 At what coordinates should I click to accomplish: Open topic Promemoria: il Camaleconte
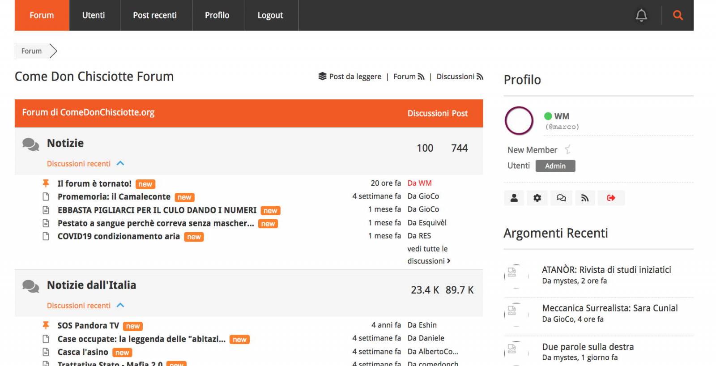pyautogui.click(x=114, y=197)
